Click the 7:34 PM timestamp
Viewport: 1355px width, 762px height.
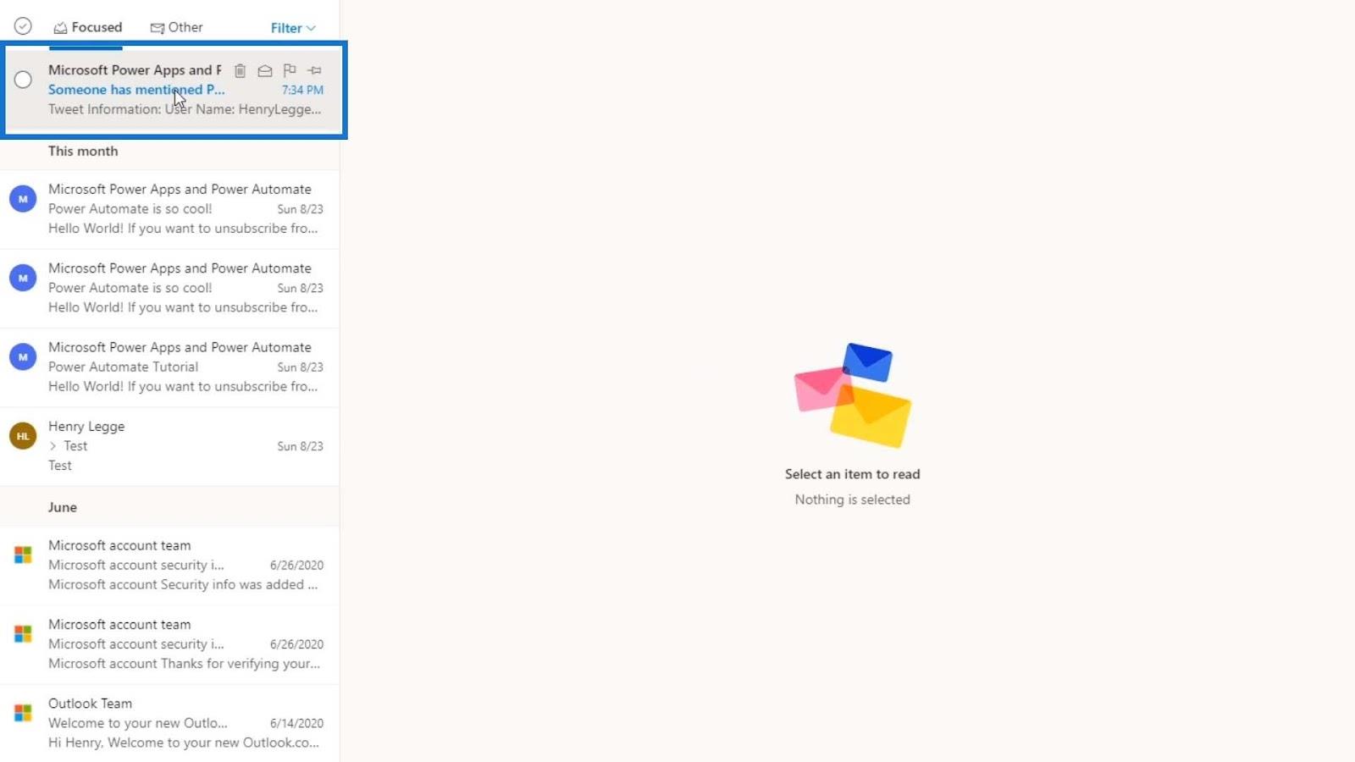point(302,90)
